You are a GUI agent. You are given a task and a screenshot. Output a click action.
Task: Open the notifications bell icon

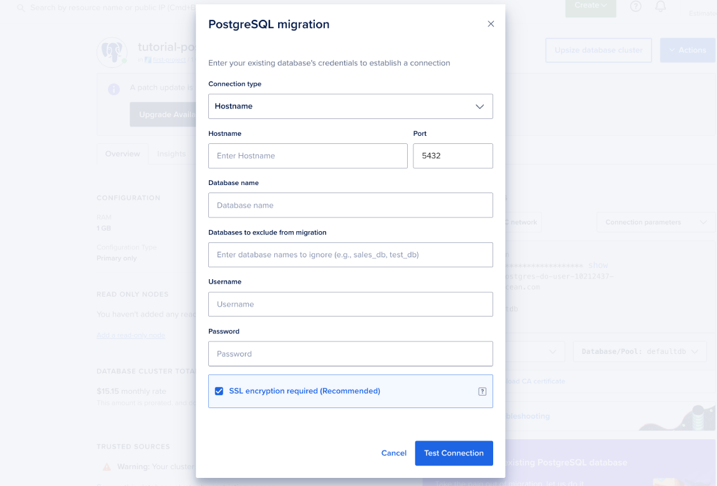click(x=660, y=6)
